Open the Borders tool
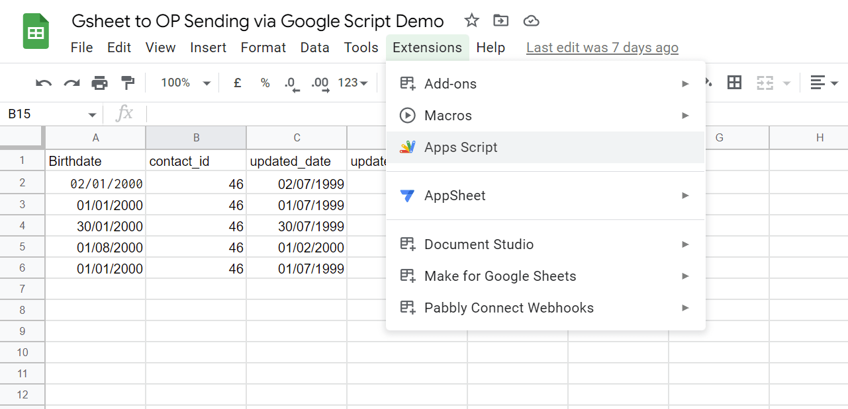The image size is (848, 409). pos(733,83)
